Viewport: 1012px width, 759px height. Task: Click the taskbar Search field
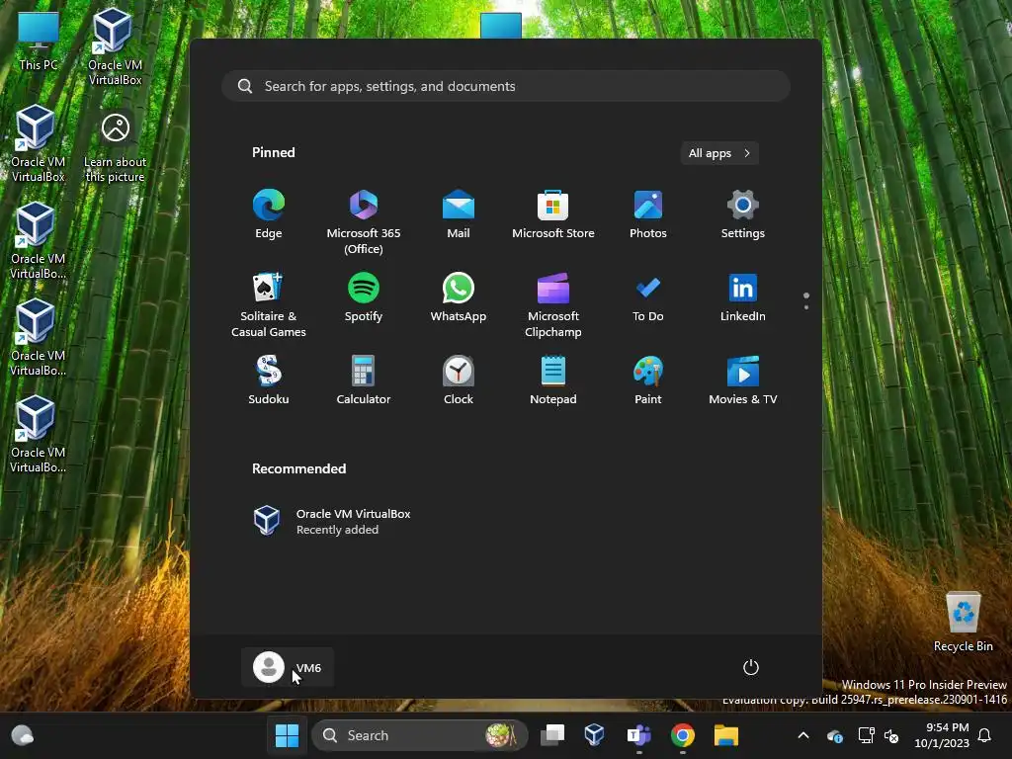pos(419,735)
